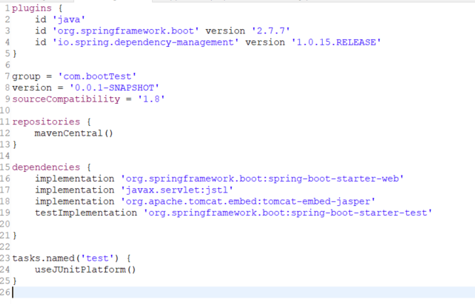This screenshot has height=304, width=475.
Task: Select the '2.7.7' version string
Action: [270, 31]
